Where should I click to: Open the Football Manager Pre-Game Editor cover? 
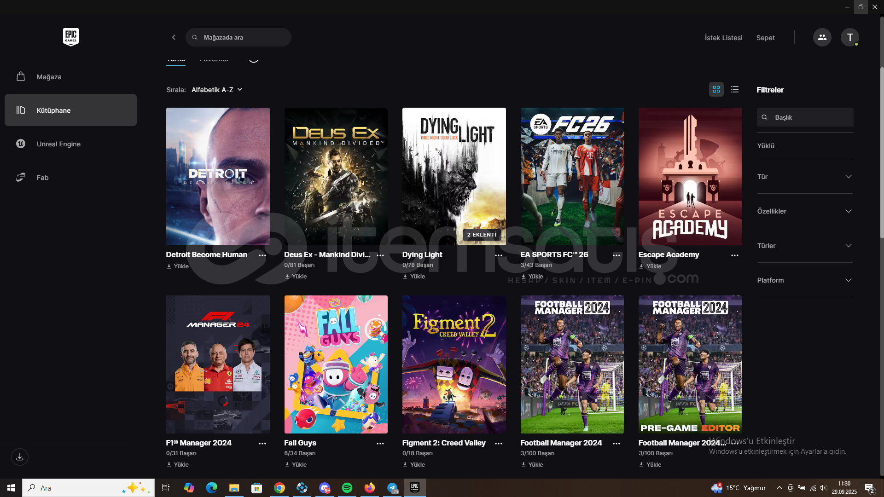click(x=690, y=364)
